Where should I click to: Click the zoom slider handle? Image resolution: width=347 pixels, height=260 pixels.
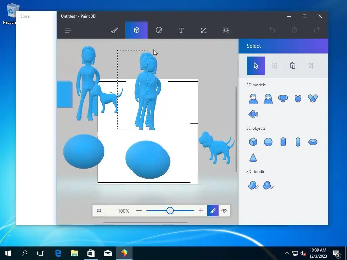pos(170,211)
